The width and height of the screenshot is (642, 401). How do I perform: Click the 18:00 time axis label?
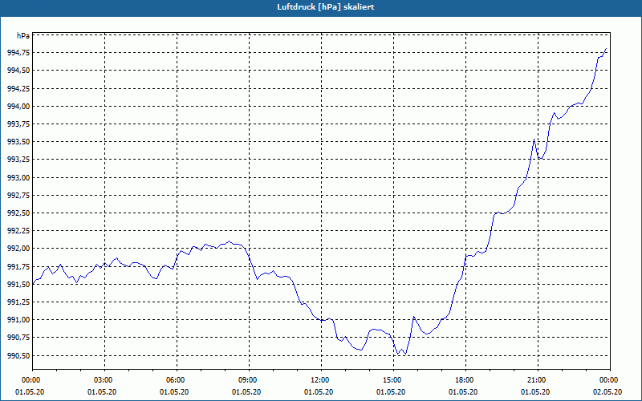tap(466, 380)
